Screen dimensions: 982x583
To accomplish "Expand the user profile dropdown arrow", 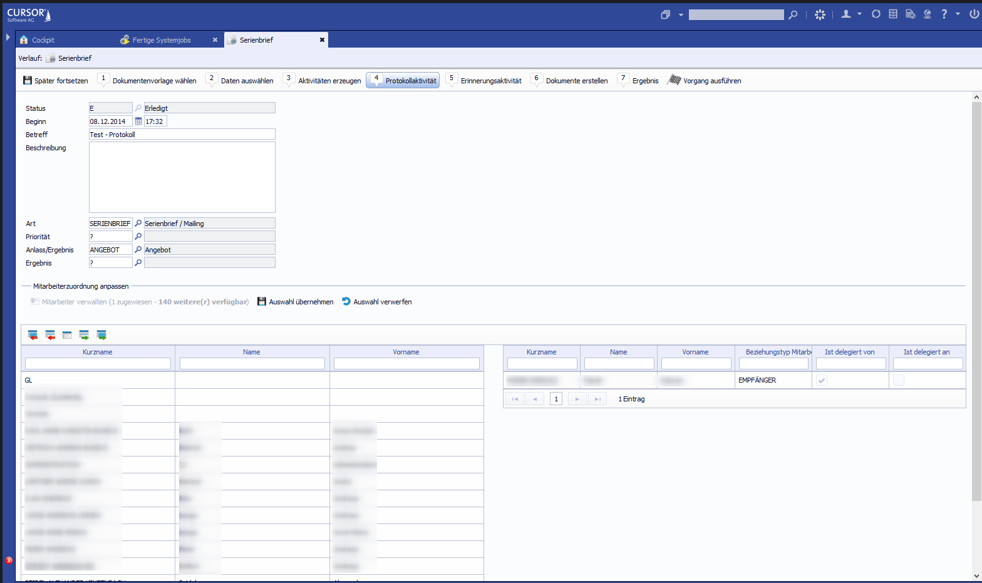I will click(859, 14).
